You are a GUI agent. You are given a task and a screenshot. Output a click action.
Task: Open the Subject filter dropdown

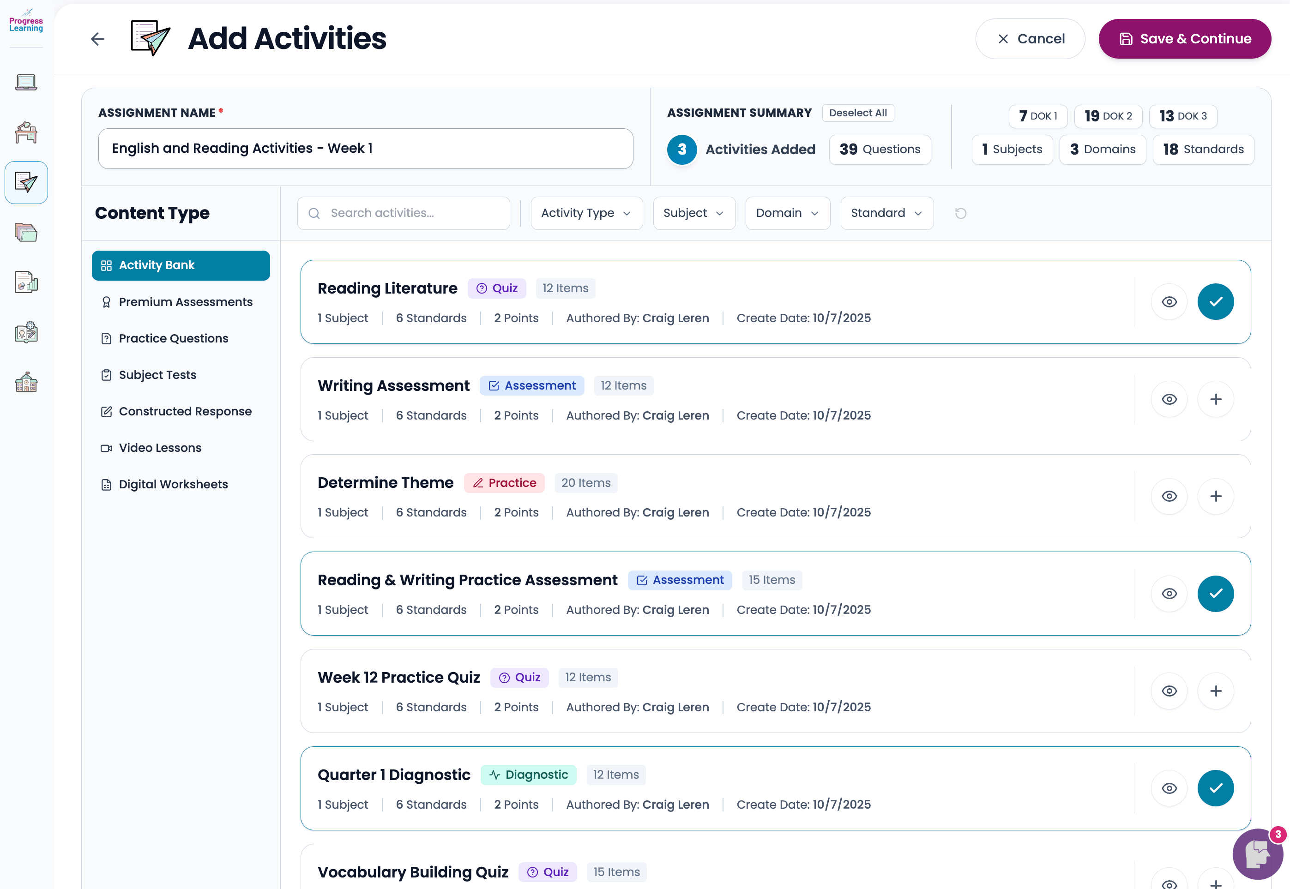[x=694, y=213]
